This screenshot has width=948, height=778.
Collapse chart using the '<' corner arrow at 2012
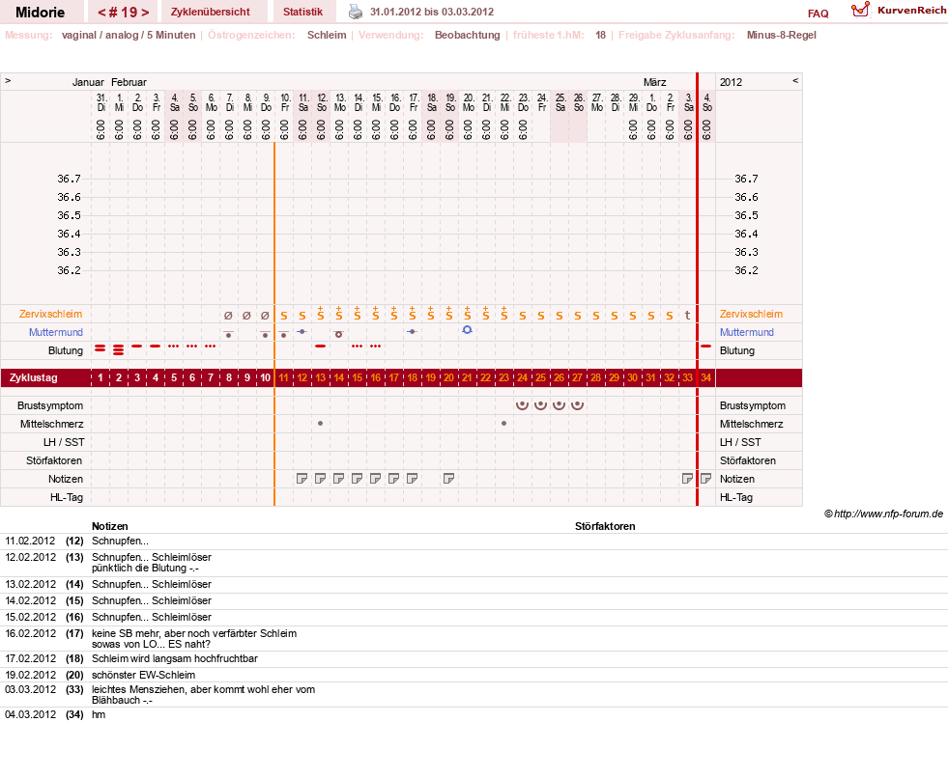point(795,80)
